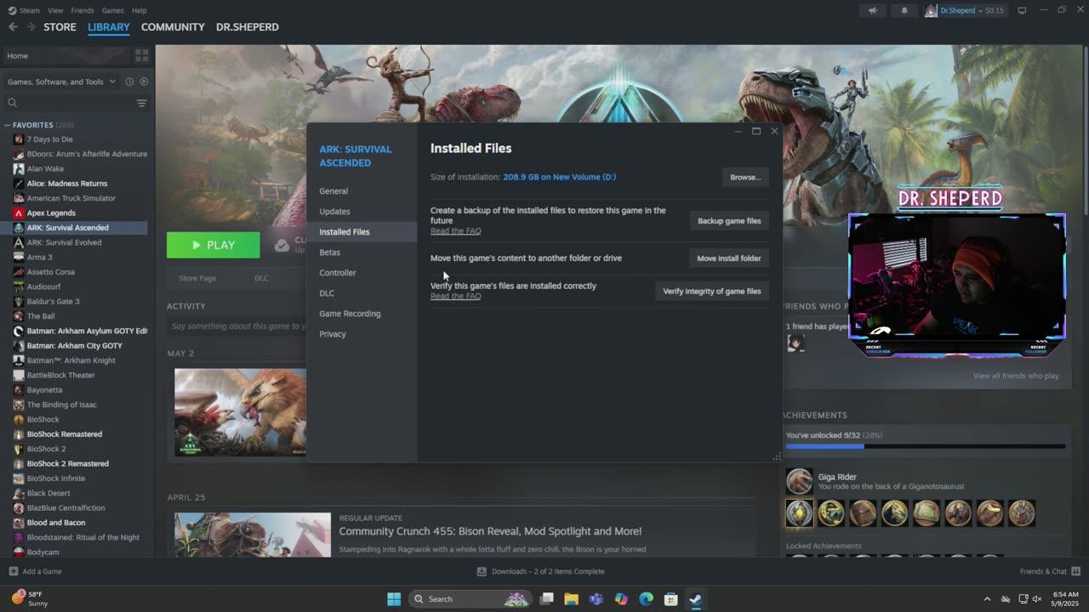Open the Friends menu
Screen dimensions: 1089x612
(x=83, y=10)
